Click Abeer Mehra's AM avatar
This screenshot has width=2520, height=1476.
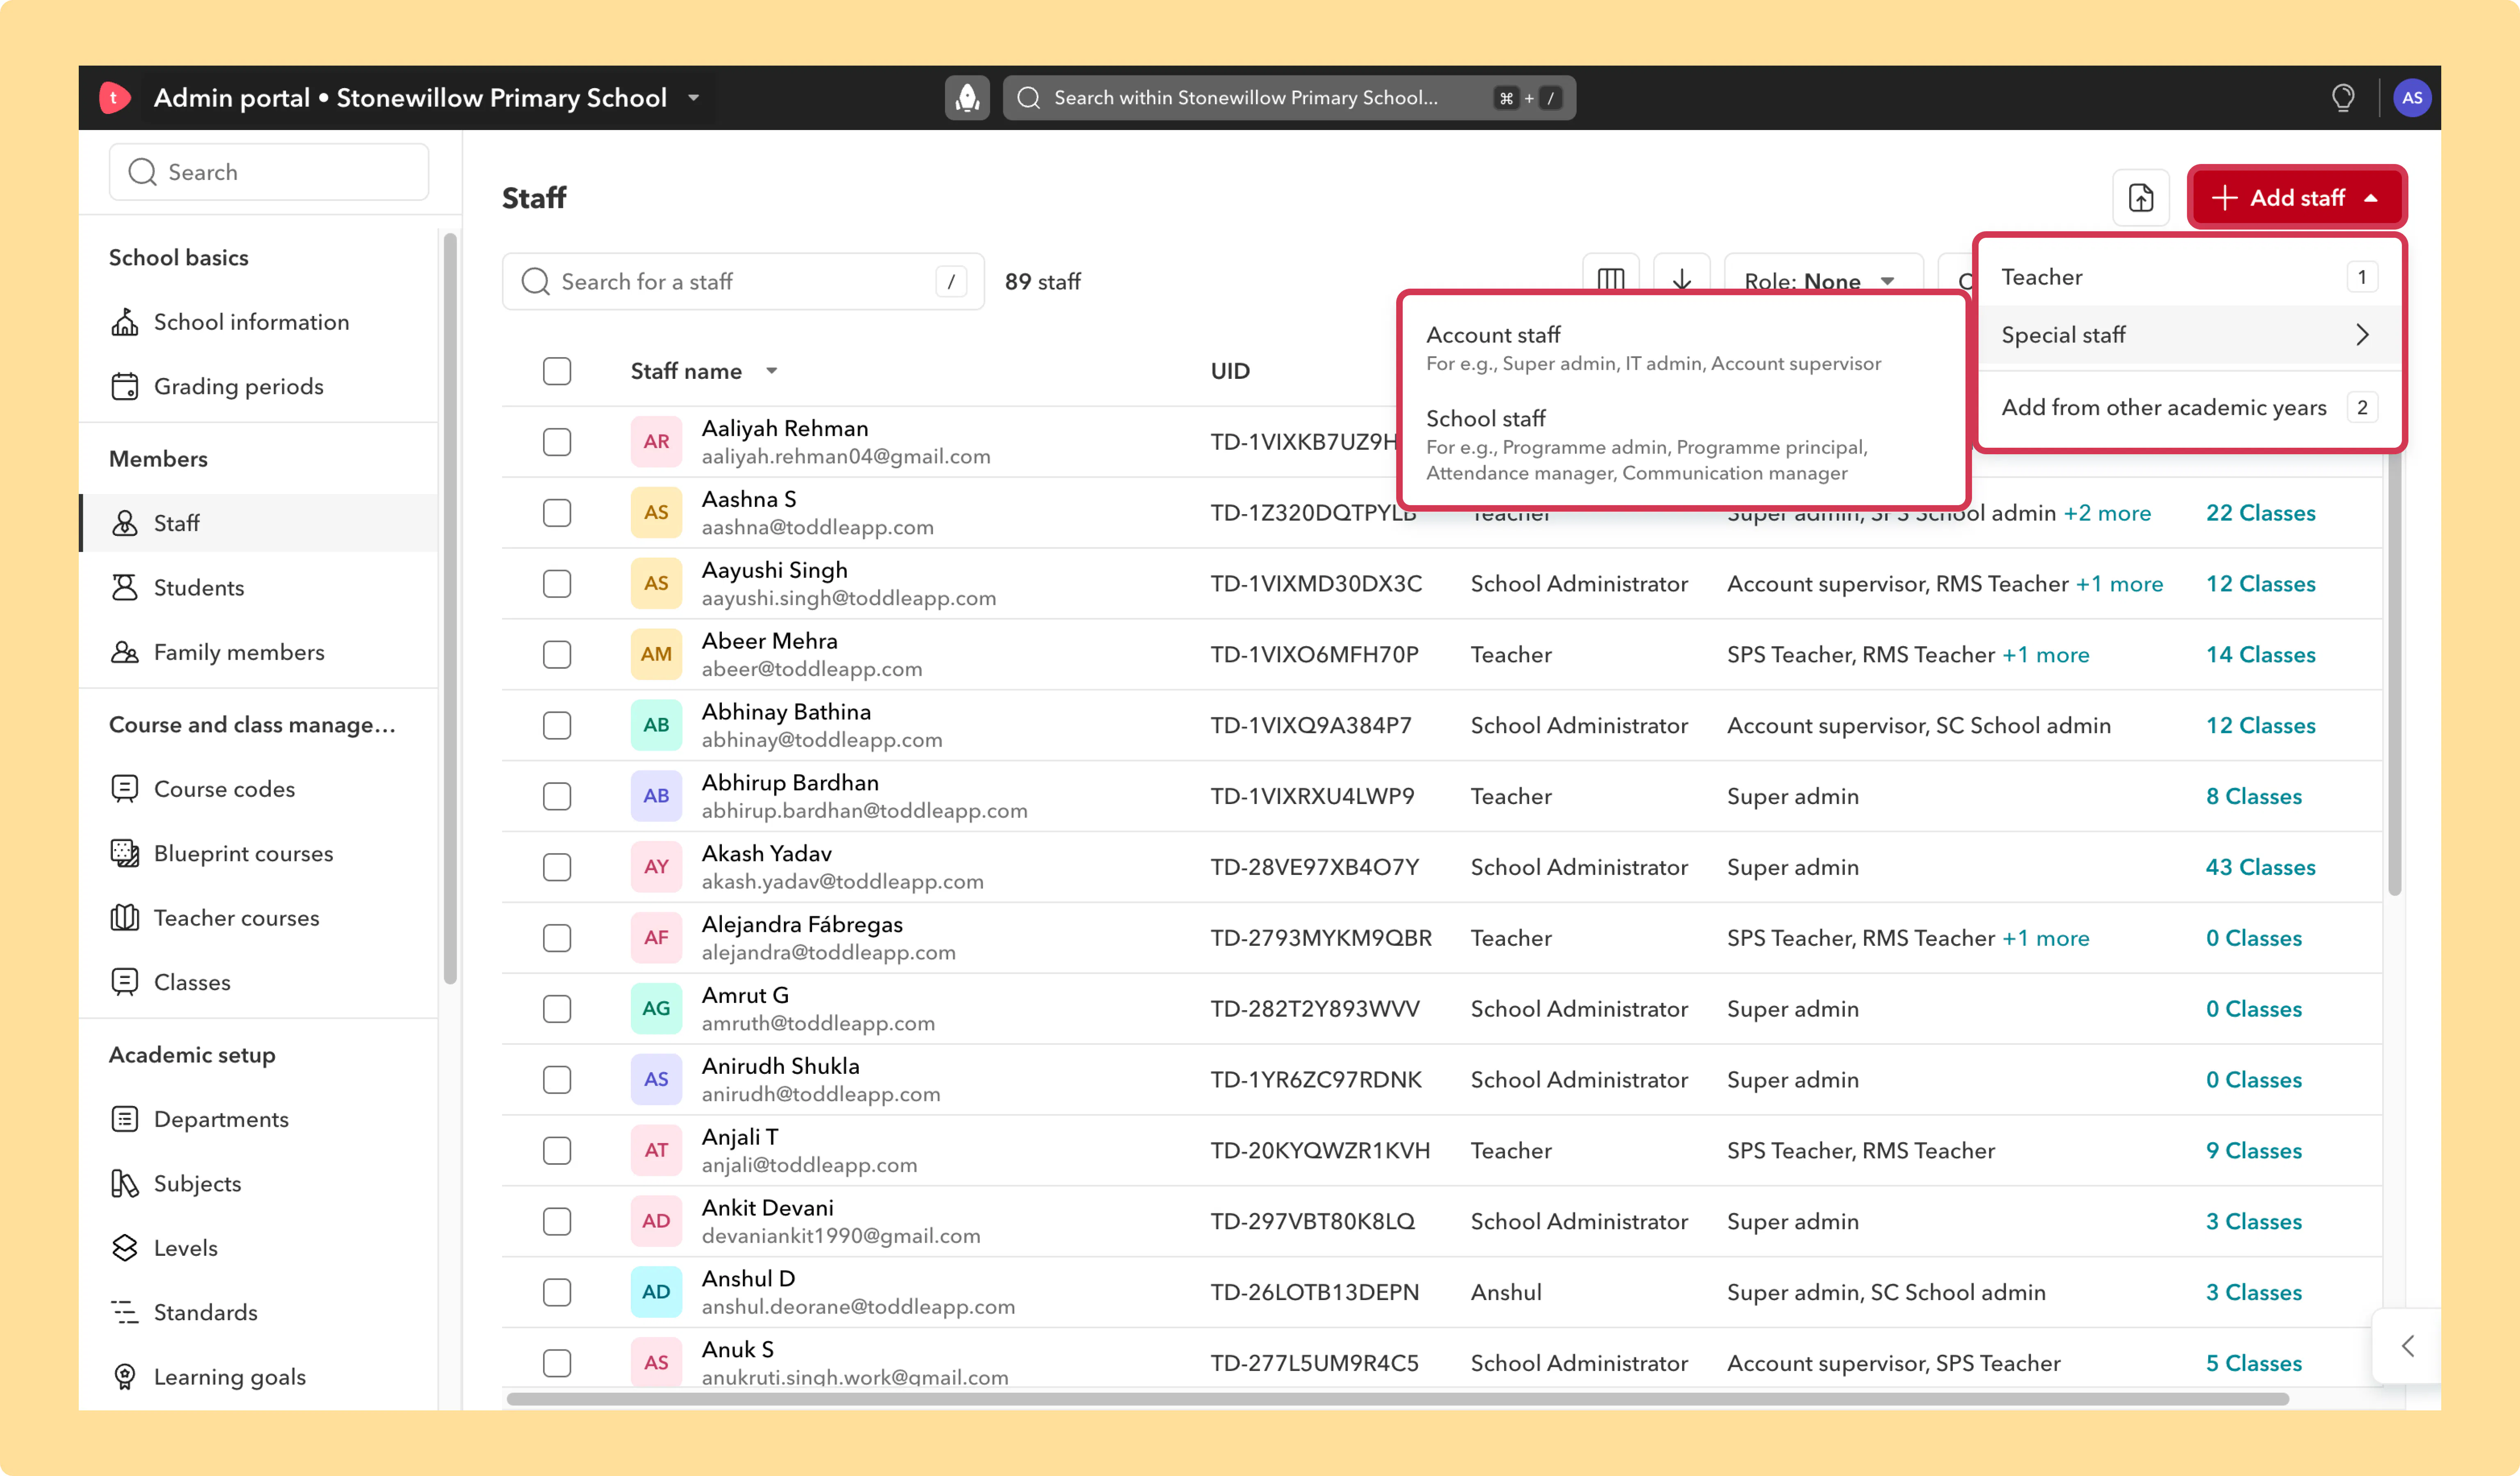point(656,654)
